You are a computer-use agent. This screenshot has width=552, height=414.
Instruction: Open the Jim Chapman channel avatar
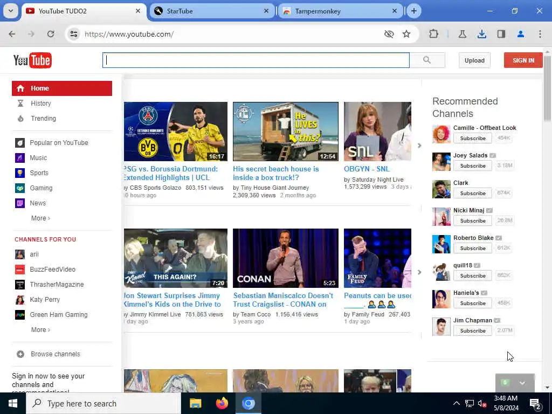click(x=441, y=326)
